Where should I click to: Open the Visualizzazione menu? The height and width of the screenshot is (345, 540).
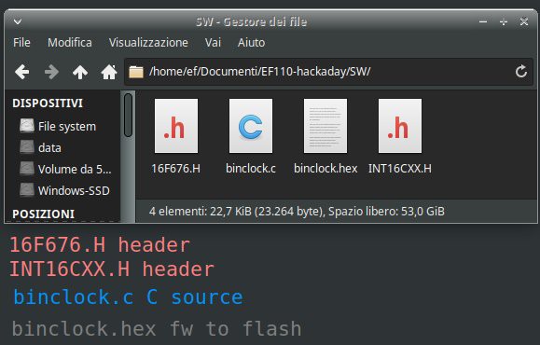point(148,42)
